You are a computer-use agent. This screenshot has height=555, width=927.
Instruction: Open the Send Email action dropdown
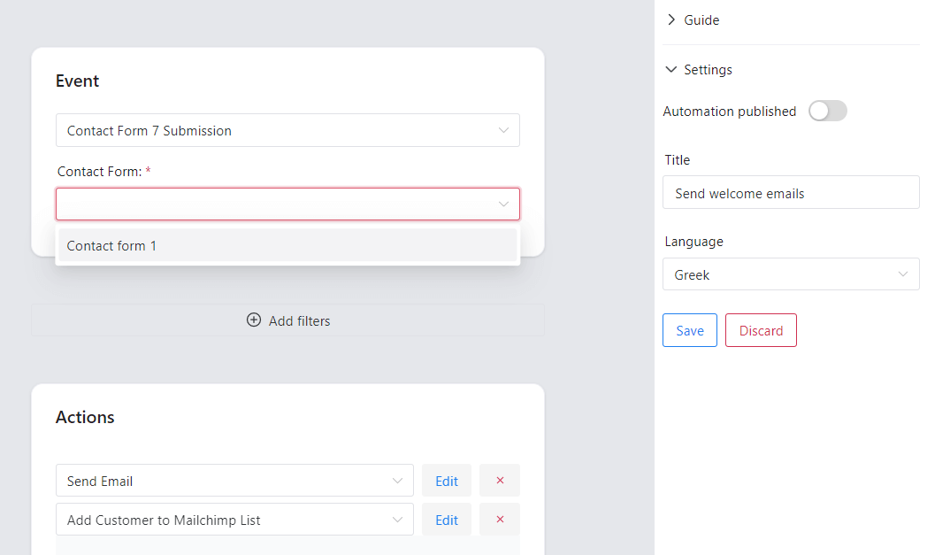[234, 481]
